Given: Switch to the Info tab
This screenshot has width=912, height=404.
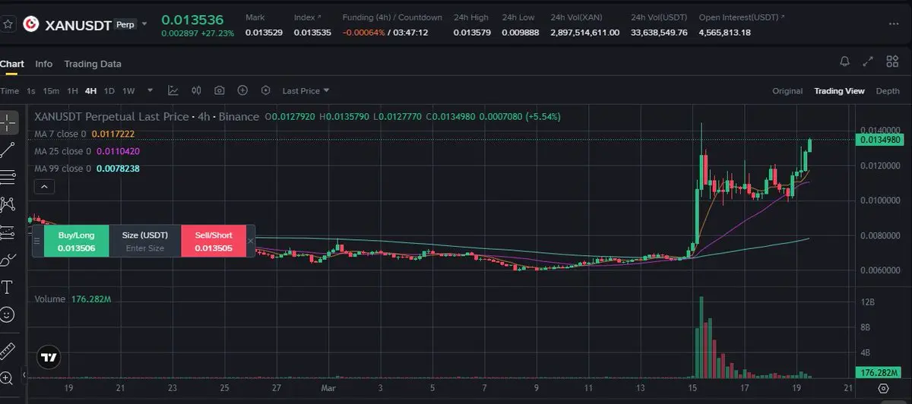Looking at the screenshot, I should [x=44, y=64].
